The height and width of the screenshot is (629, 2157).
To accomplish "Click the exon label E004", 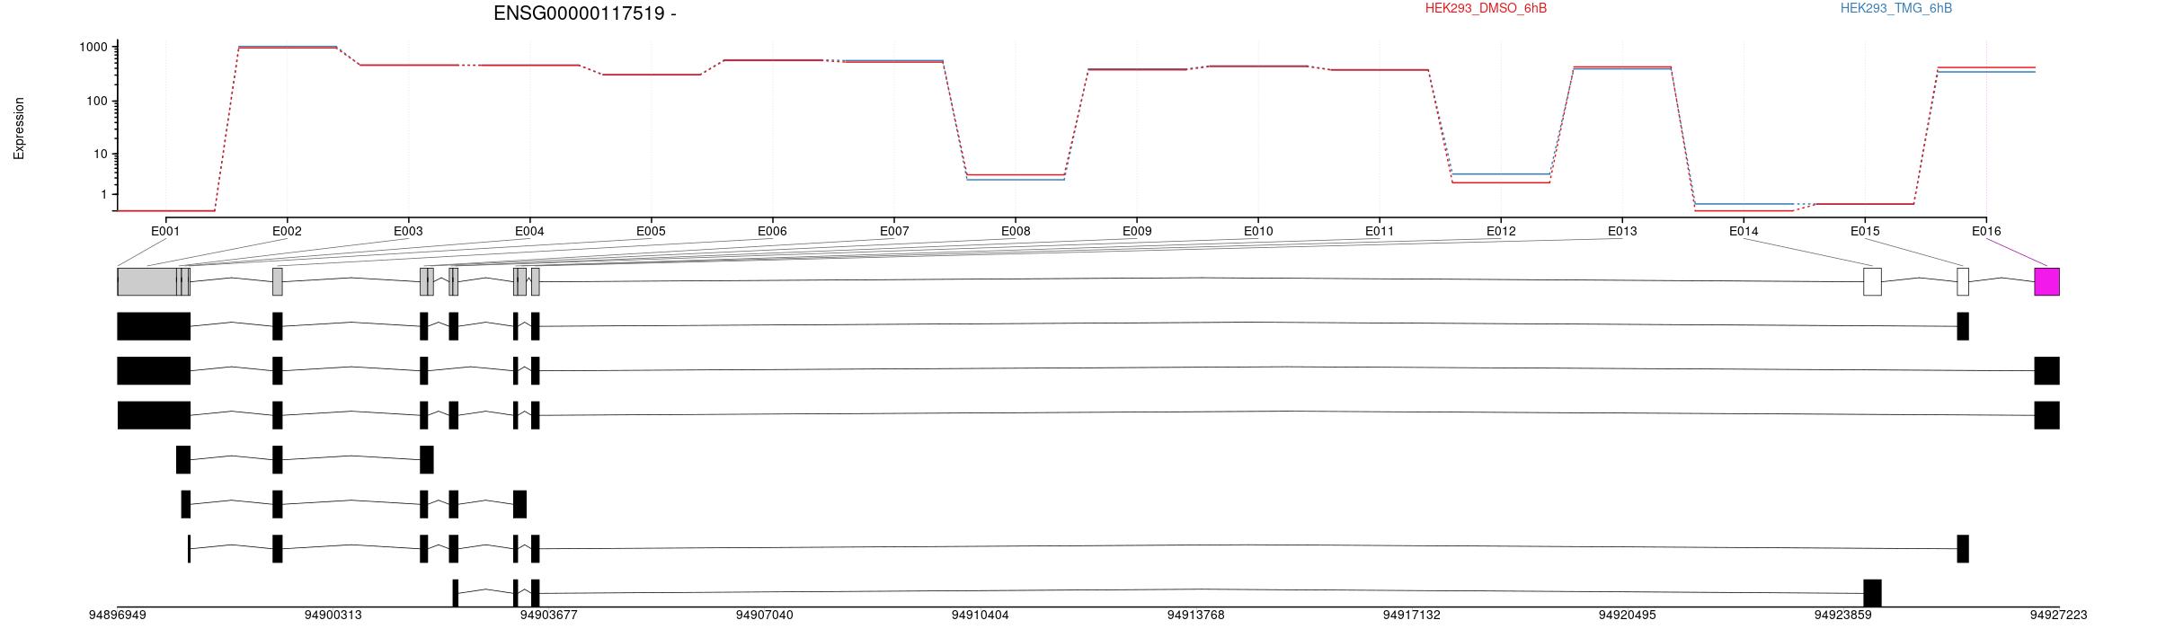I will pos(529,231).
